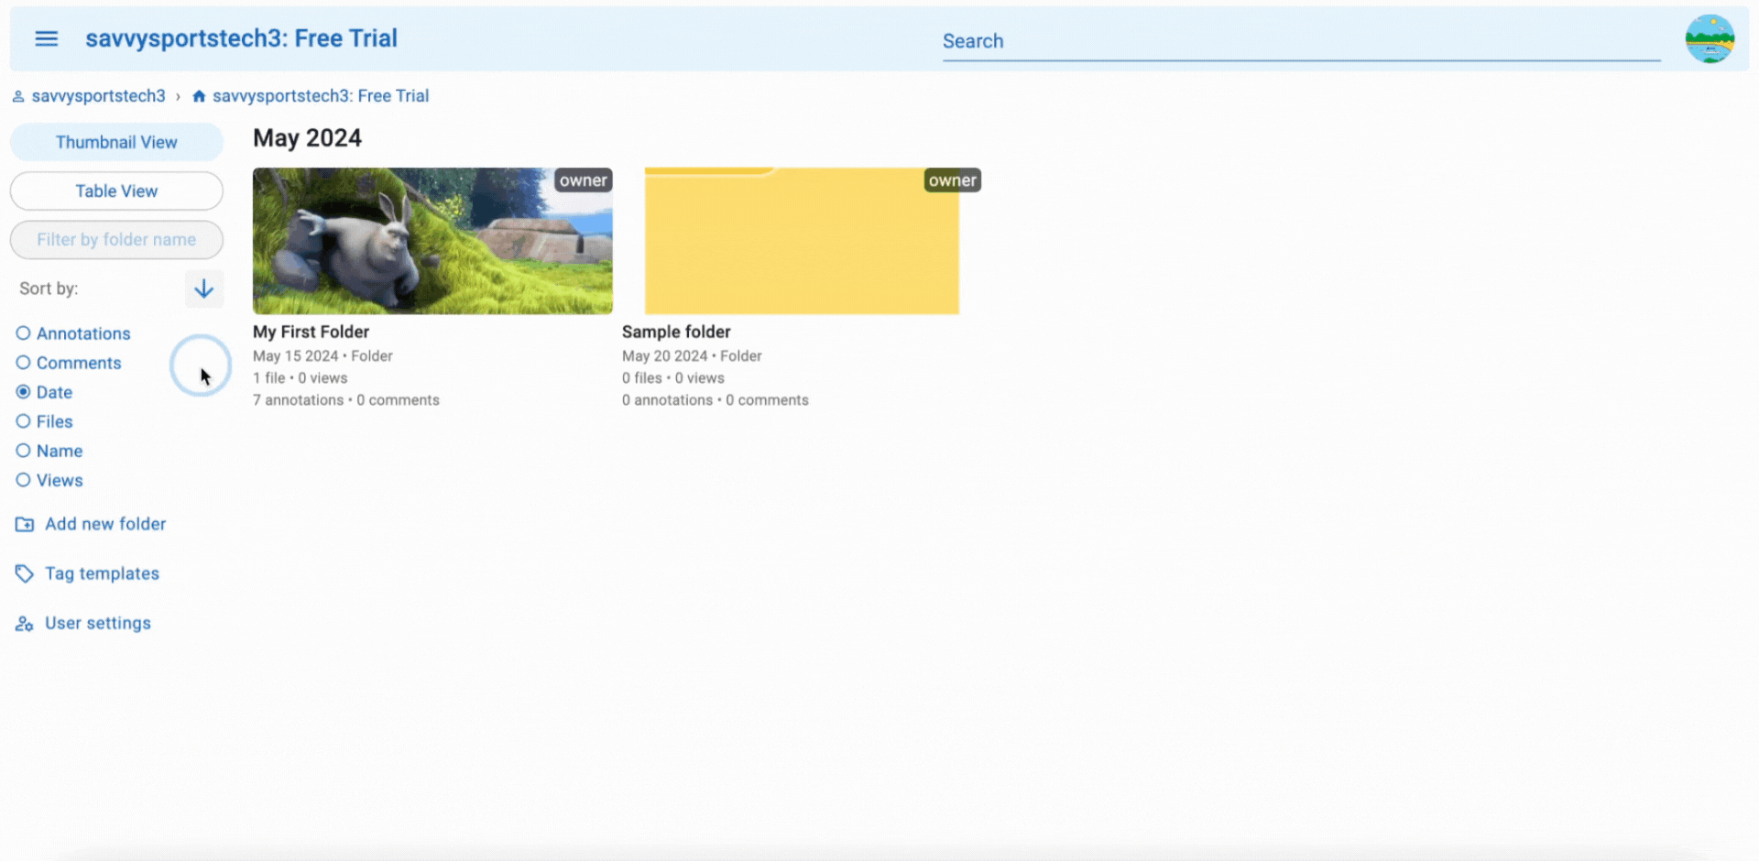Open the hamburger navigation menu
Screen dimensions: 1759x861
46,38
